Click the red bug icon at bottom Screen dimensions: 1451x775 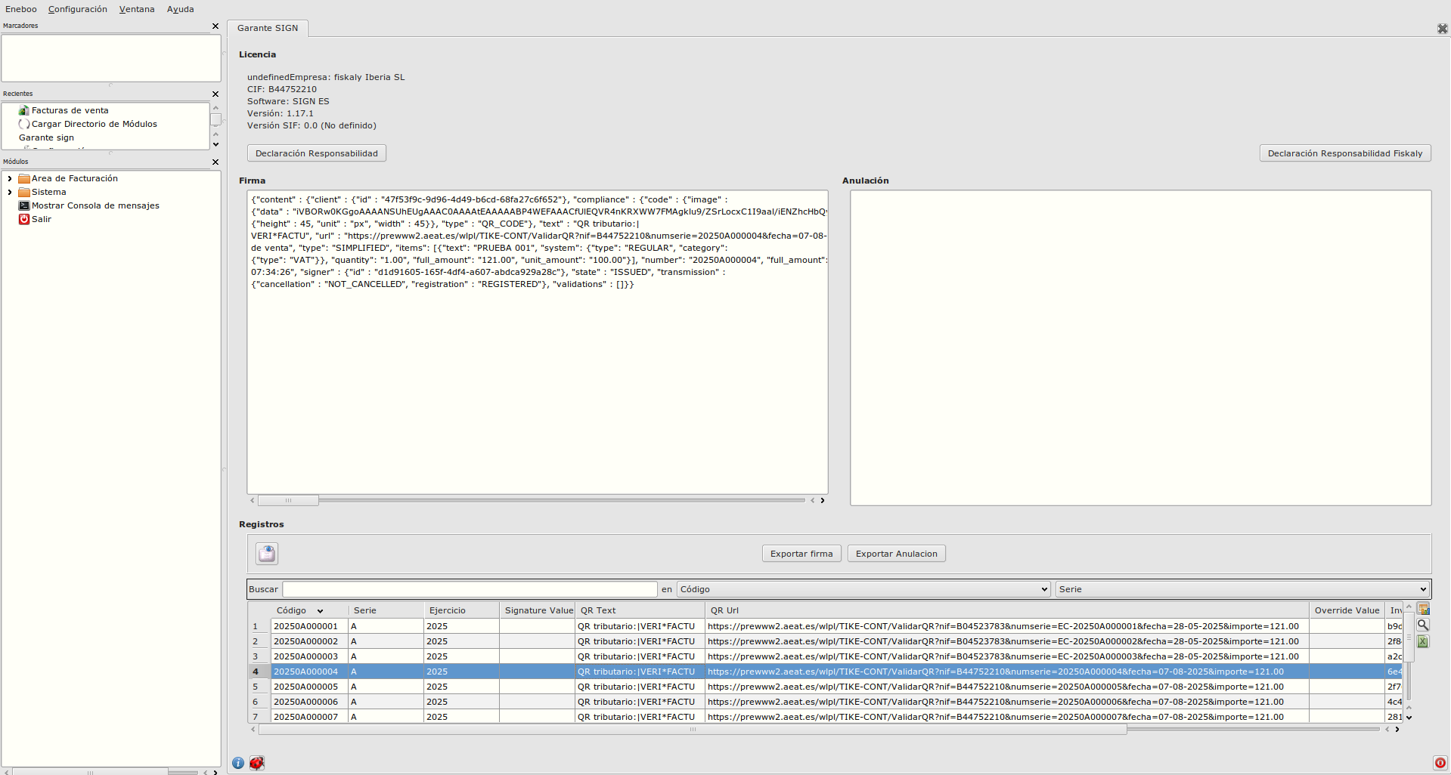tap(257, 763)
